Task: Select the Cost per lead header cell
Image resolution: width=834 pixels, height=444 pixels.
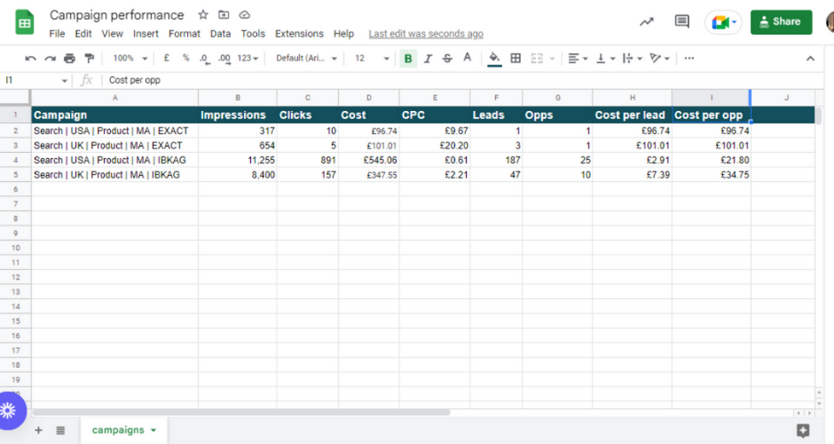Action: click(631, 115)
